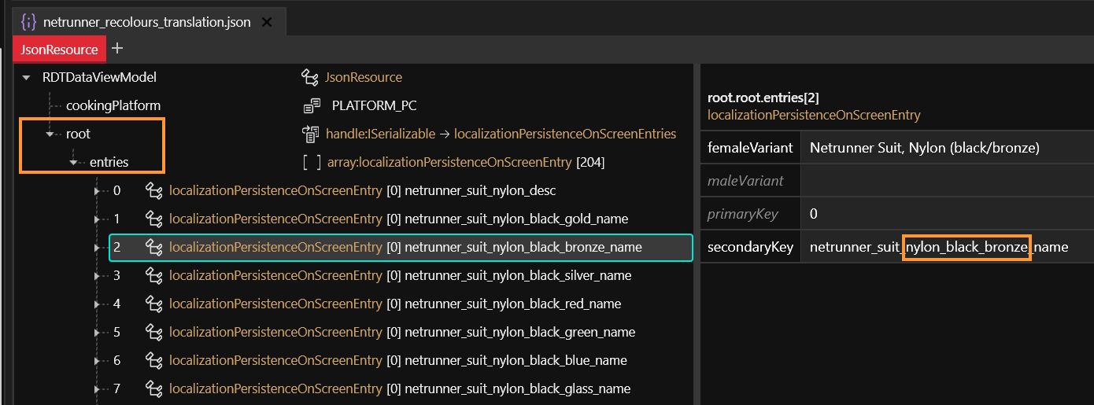The height and width of the screenshot is (405, 1094).
Task: Select the cookingPlatform tree item
Action: [x=113, y=105]
